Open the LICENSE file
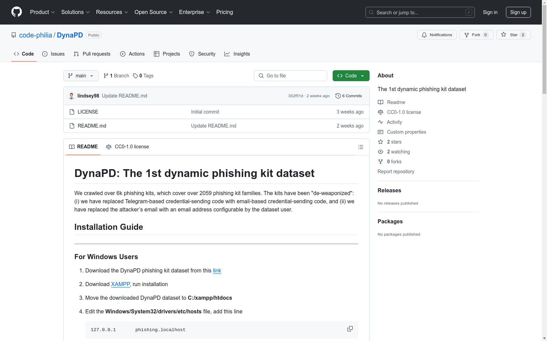Screen dimensions: 547x341 click(x=88, y=112)
